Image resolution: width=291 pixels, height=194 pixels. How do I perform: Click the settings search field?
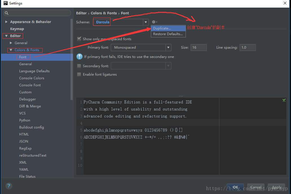pos(37,13)
